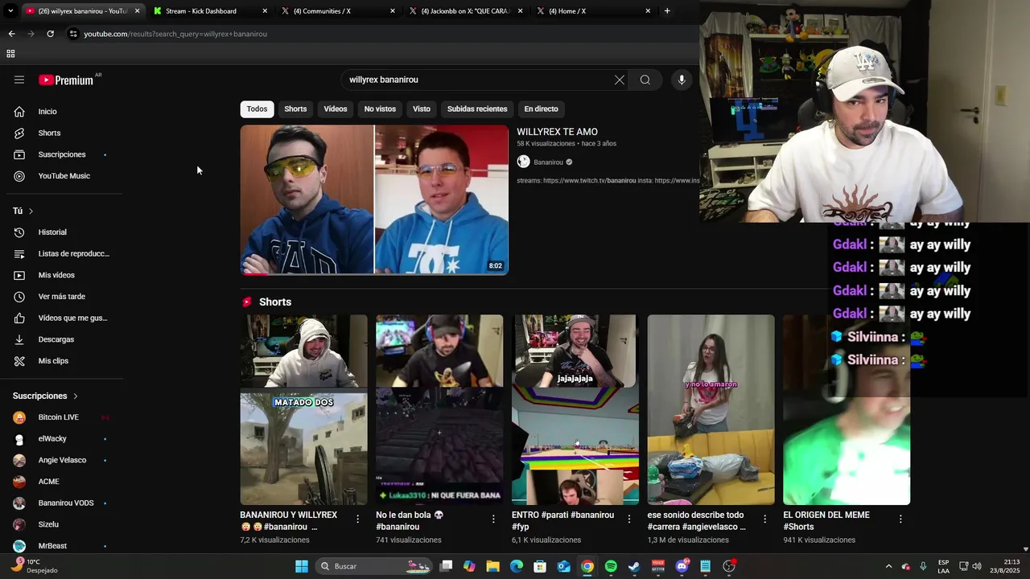The image size is (1030, 579).
Task: Go to YouTube Premium home logo
Action: coord(66,80)
